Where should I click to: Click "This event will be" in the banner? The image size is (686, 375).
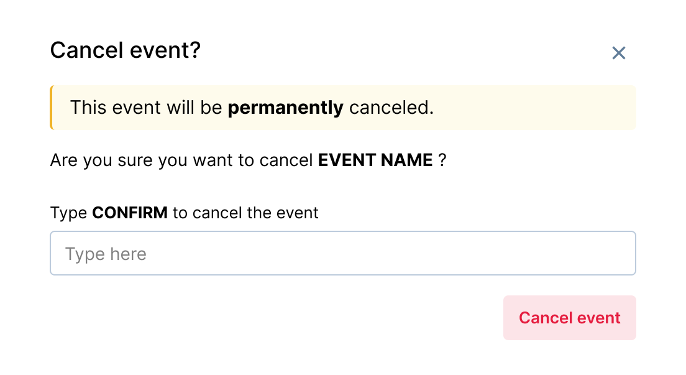[x=146, y=108]
